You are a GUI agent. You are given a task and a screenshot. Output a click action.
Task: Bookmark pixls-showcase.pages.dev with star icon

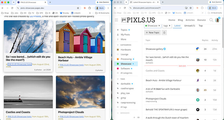(x=78, y=8)
